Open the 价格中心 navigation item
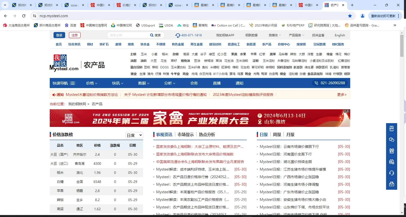Screen dimensions: 406x217 pos(284,44)
